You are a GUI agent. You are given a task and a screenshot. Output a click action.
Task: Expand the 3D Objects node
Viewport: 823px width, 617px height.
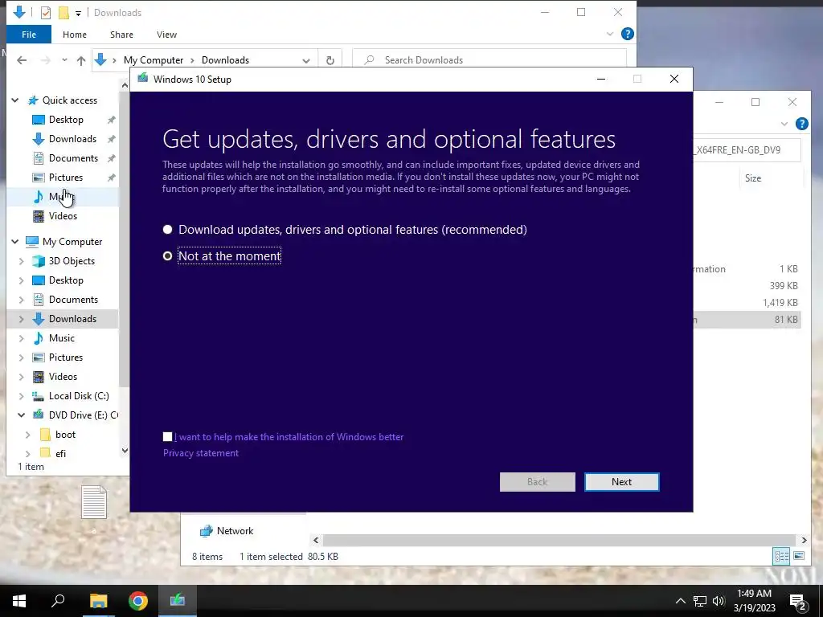(22, 261)
